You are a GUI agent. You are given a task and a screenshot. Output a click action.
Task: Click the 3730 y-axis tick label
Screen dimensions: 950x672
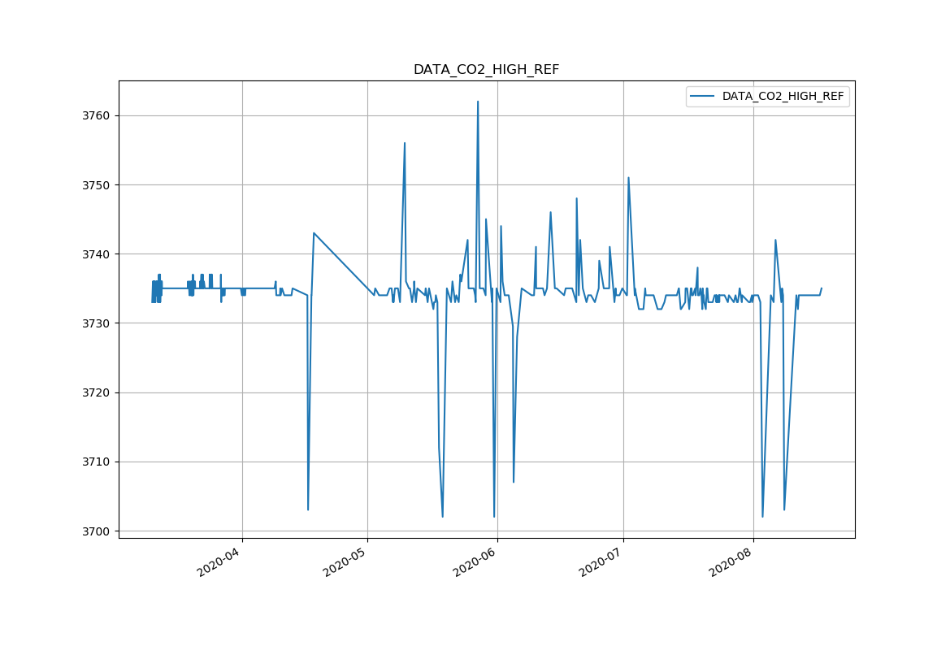[x=96, y=323]
